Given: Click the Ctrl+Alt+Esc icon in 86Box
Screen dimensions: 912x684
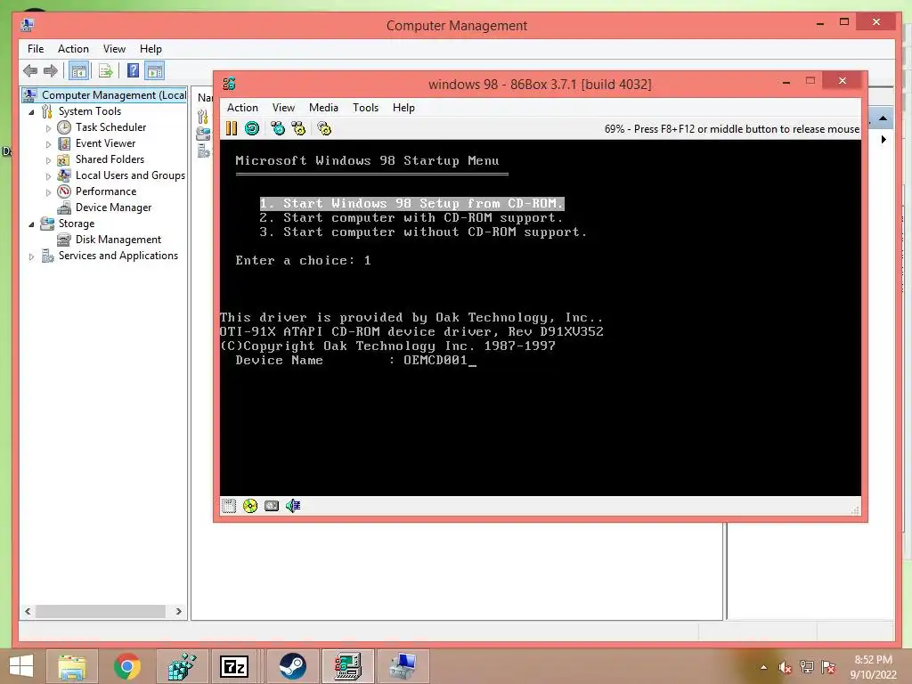Looking at the screenshot, I should click(x=298, y=128).
